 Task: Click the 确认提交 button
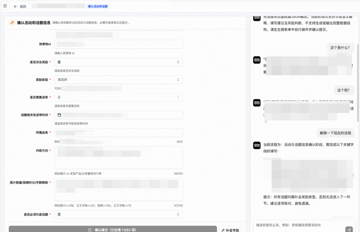click(x=113, y=229)
